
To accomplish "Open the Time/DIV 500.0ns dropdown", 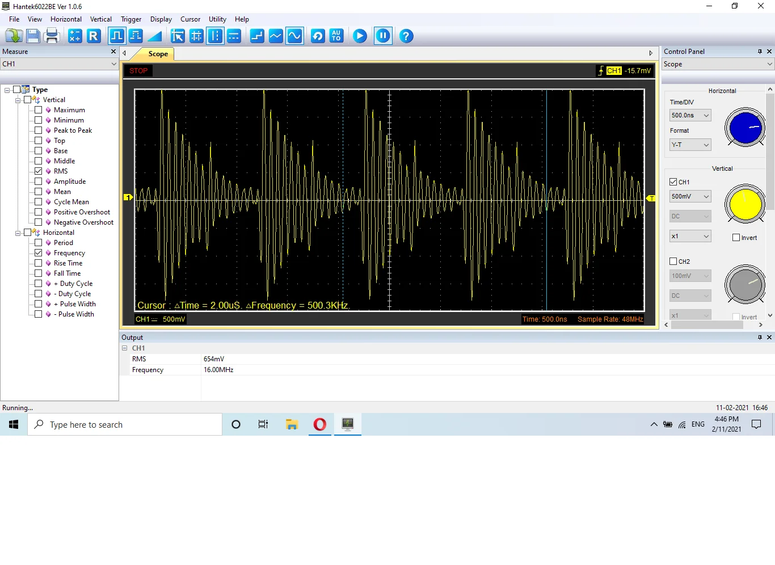I will (x=690, y=115).
